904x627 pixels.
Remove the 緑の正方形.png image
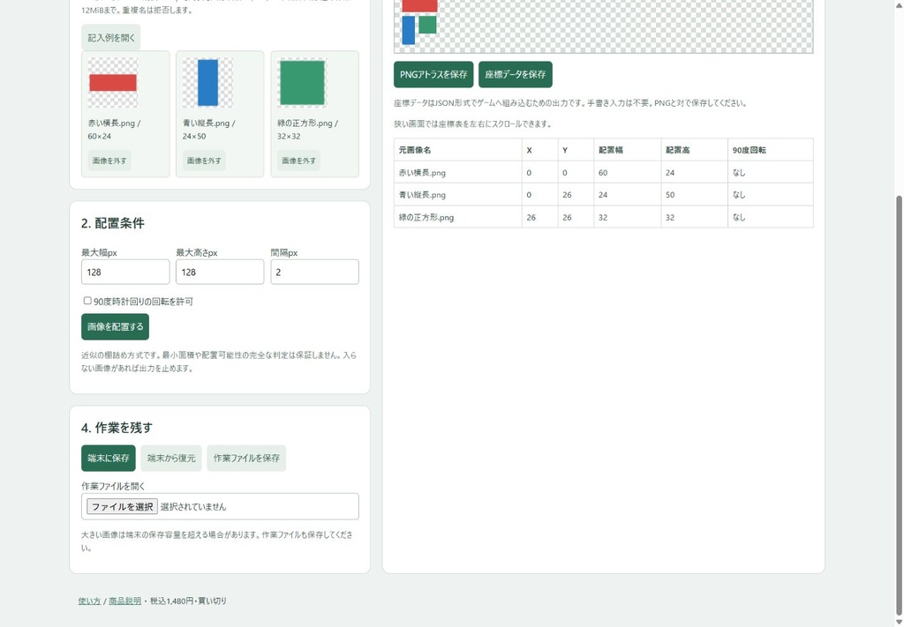click(298, 160)
